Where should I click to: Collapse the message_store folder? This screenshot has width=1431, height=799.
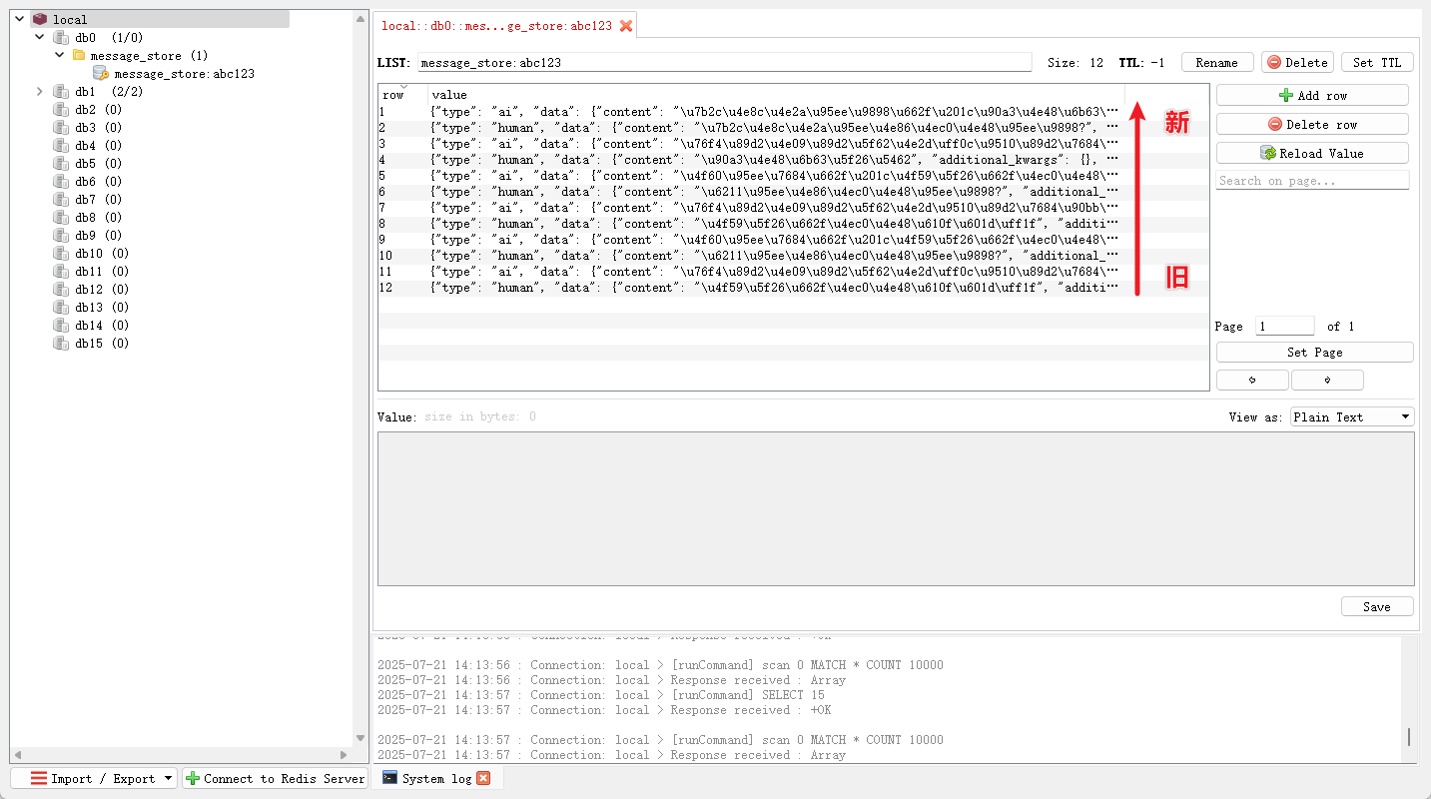60,55
